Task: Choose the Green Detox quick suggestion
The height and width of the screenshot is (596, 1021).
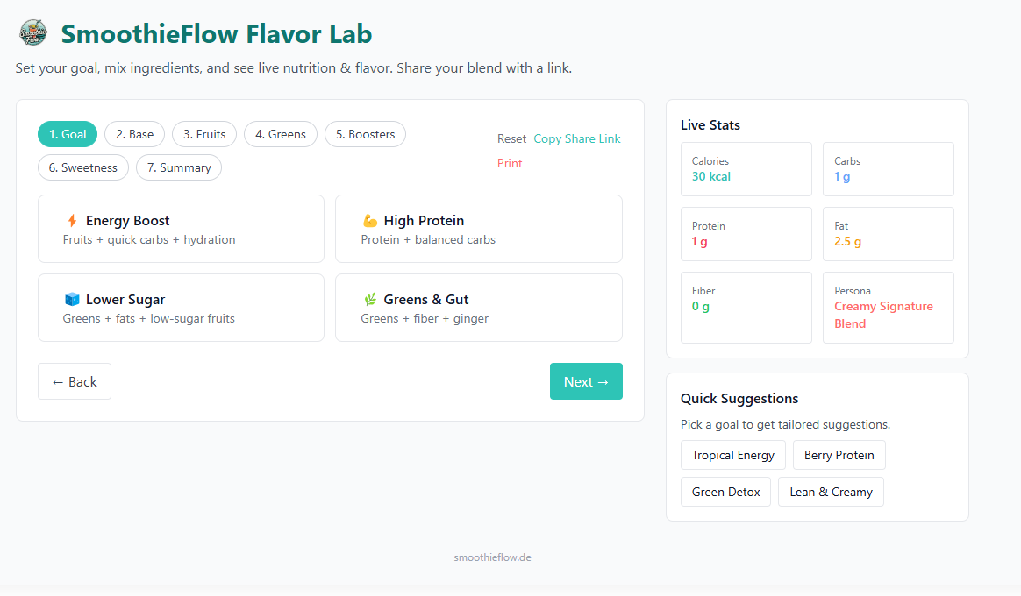Action: click(x=726, y=492)
